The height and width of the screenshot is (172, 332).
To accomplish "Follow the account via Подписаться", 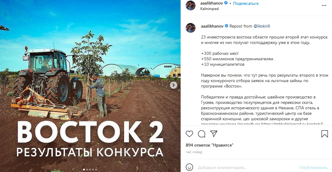I will click(246, 3).
